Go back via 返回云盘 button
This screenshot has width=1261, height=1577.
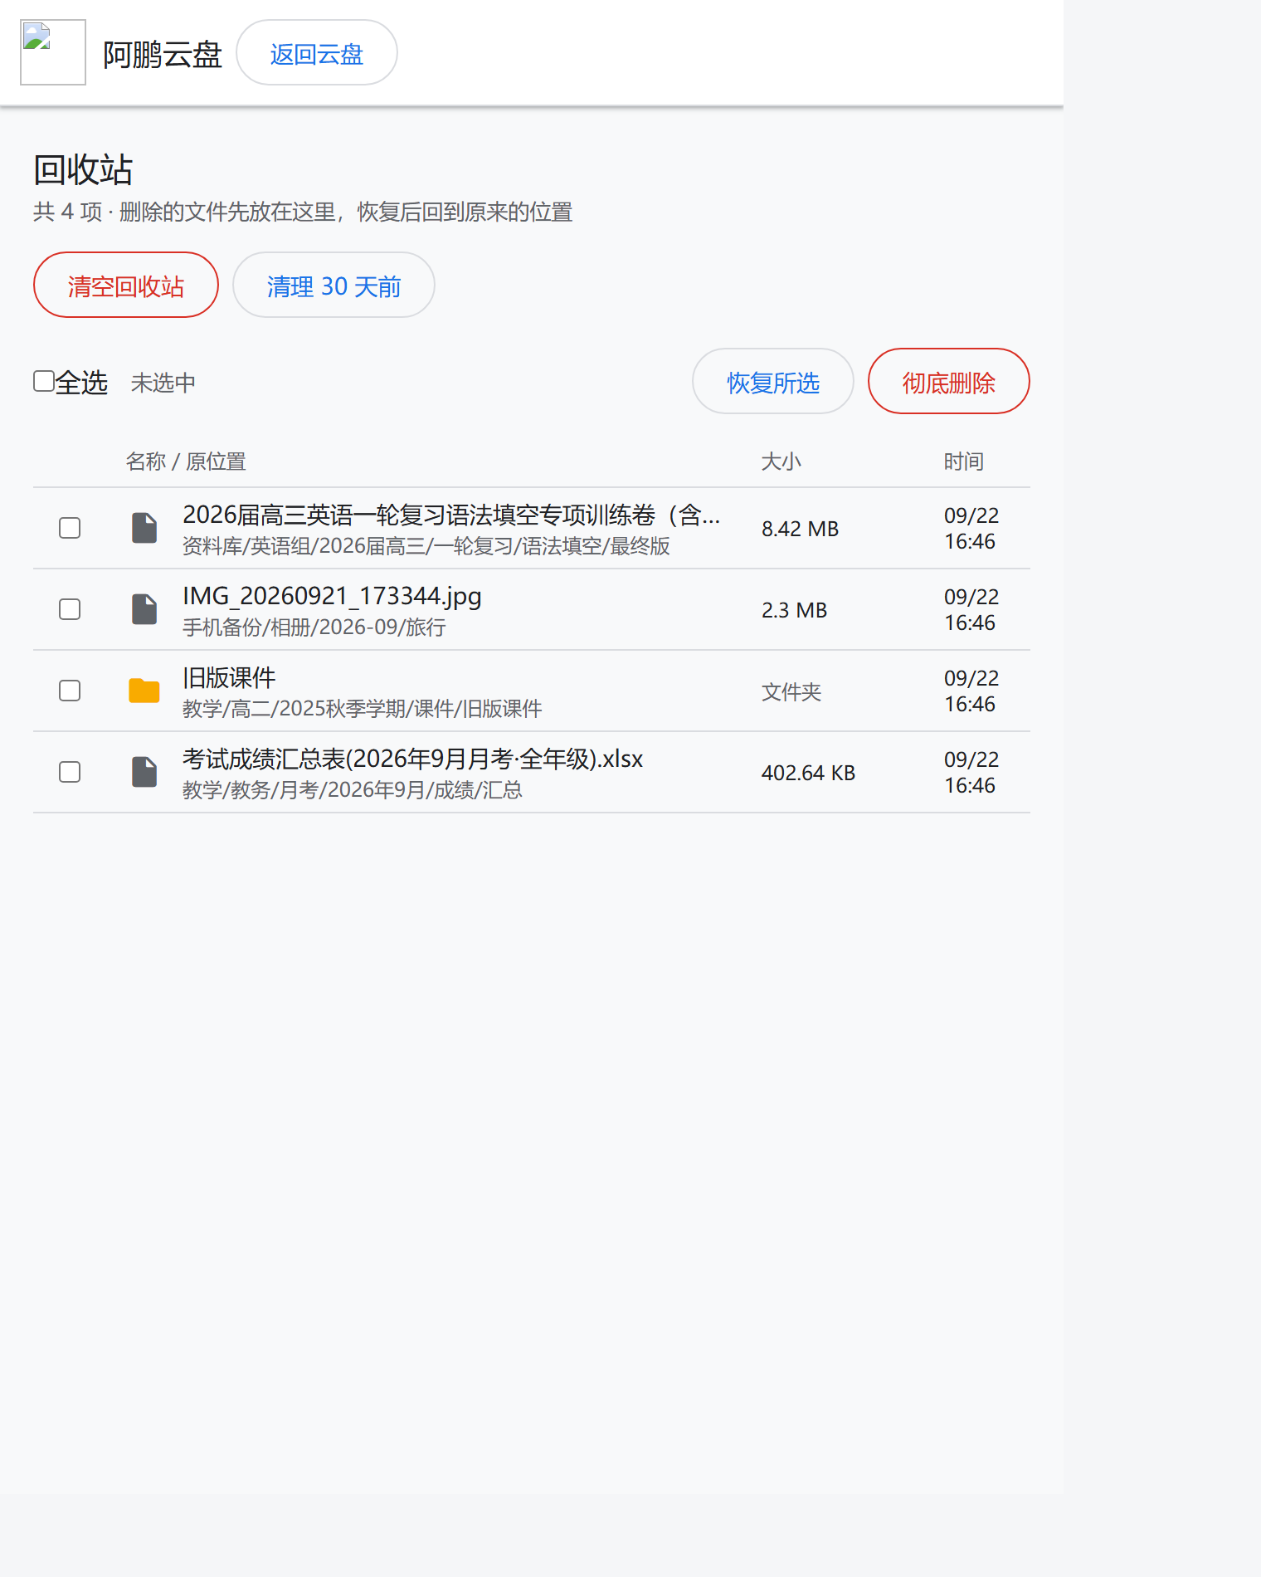(x=317, y=52)
